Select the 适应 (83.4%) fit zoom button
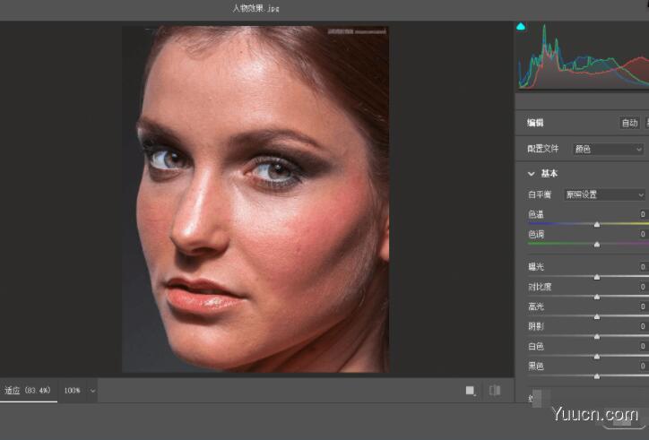The image size is (649, 440). pyautogui.click(x=28, y=391)
